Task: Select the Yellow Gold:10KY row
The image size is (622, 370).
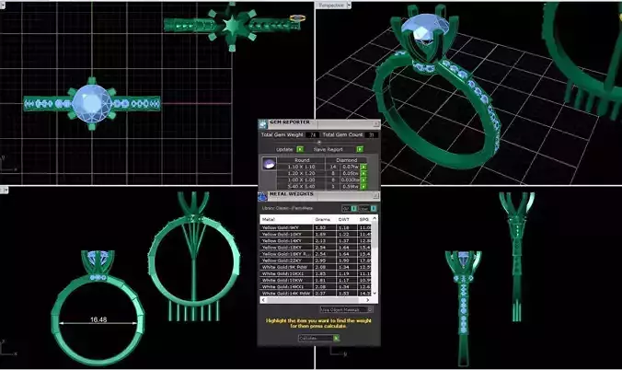Action: [316, 234]
